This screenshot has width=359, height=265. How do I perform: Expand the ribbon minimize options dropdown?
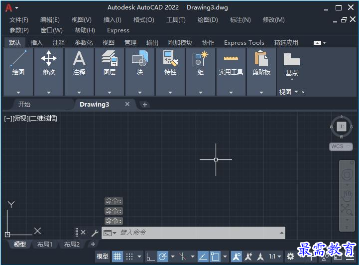pos(325,43)
